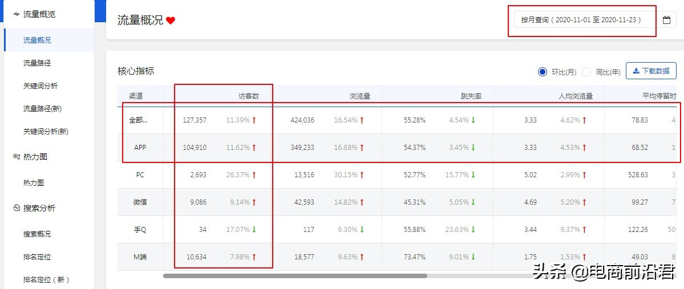Click the 26.37% change in PC row
This screenshot has width=684, height=289.
[238, 175]
